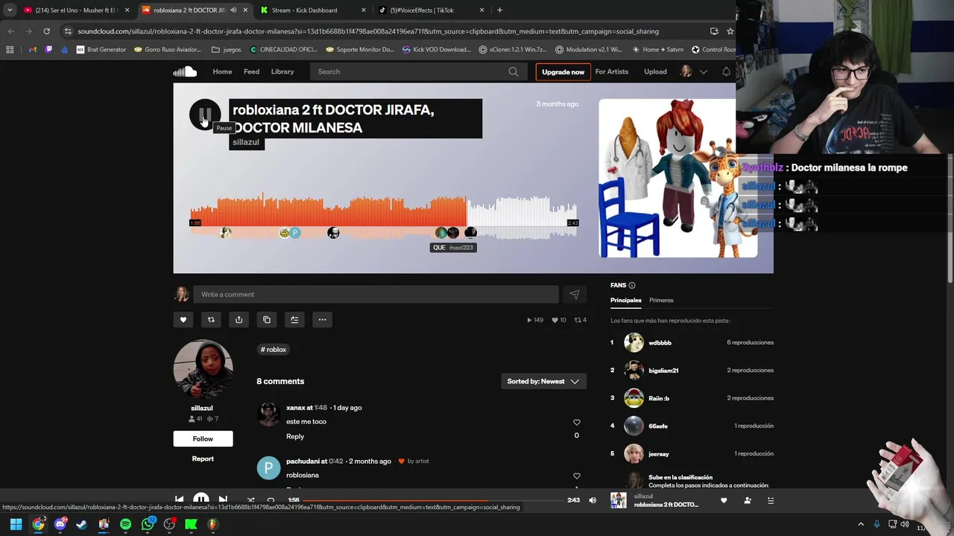Image resolution: width=954 pixels, height=536 pixels.
Task: Bookmark this page with the star icon
Action: tap(730, 31)
